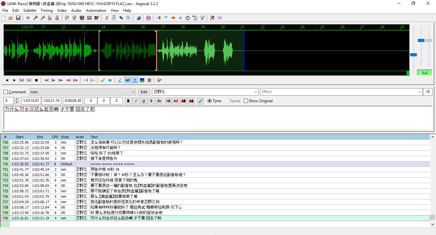Viewport: 436px width, 235px height.
Task: Apply italic formatting with I button
Action: point(136,101)
